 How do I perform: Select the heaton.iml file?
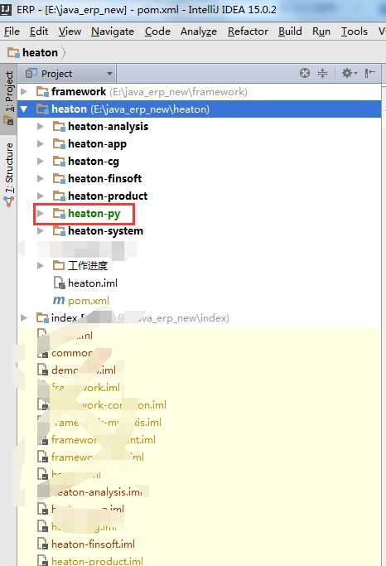tap(93, 283)
